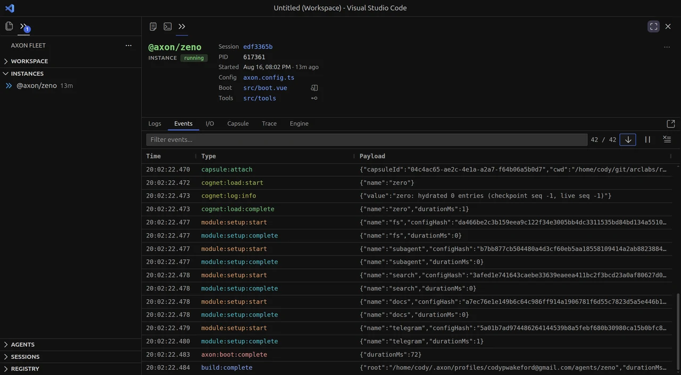Click the Filter events input field
681x375 pixels.
pyautogui.click(x=367, y=139)
